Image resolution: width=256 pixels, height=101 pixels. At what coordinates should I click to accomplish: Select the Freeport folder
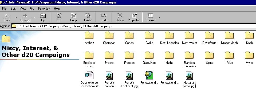click(x=129, y=58)
